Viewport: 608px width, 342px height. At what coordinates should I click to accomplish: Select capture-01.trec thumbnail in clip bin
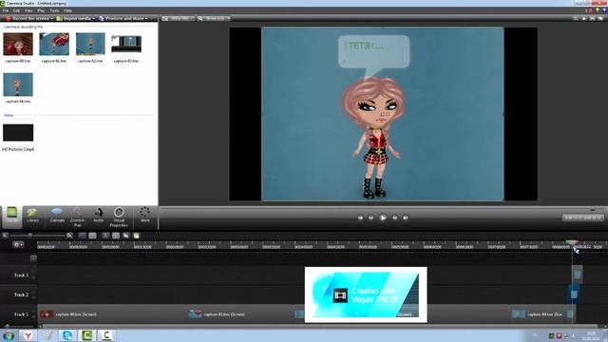click(x=54, y=45)
